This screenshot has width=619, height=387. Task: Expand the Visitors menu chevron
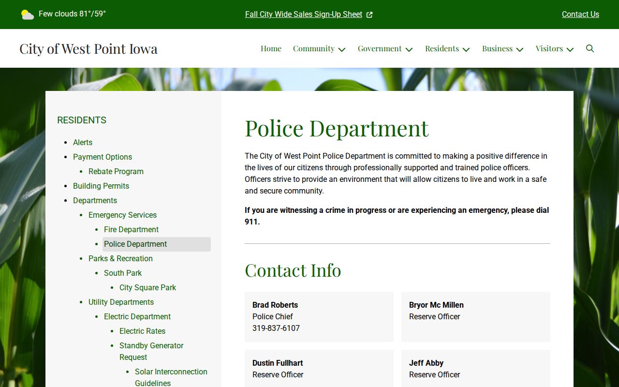pos(570,49)
